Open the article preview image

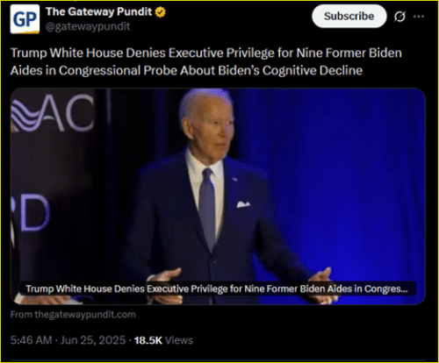click(x=218, y=196)
